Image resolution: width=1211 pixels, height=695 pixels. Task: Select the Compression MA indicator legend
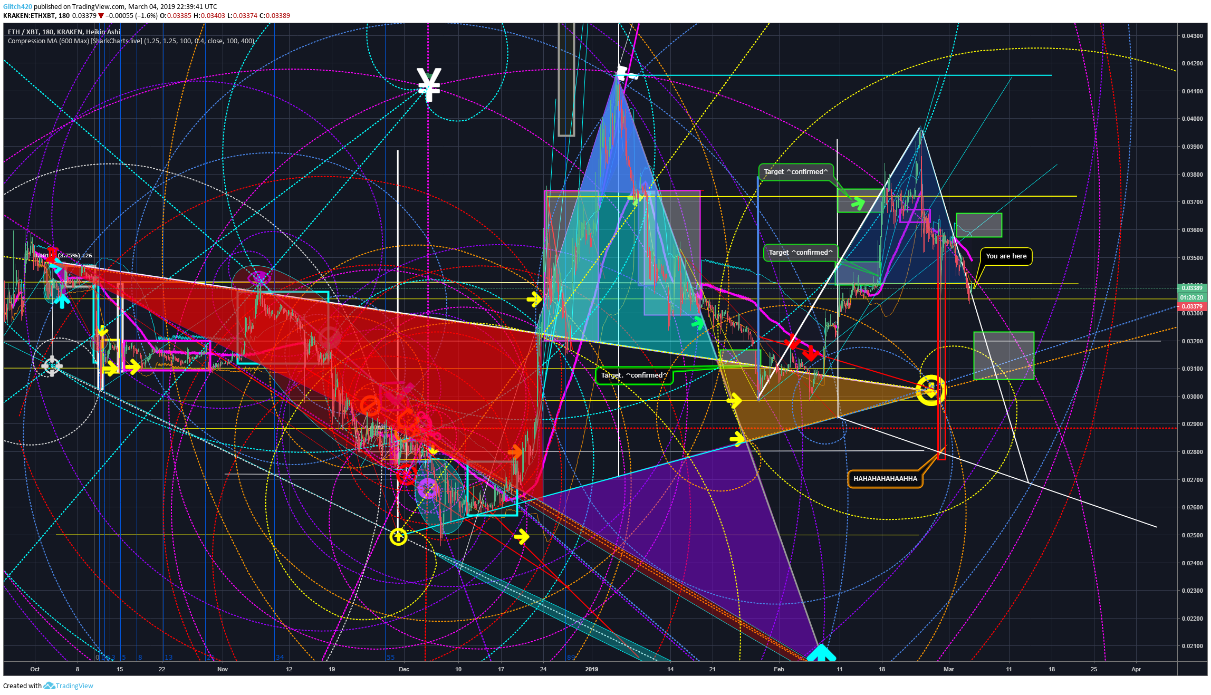click(131, 41)
